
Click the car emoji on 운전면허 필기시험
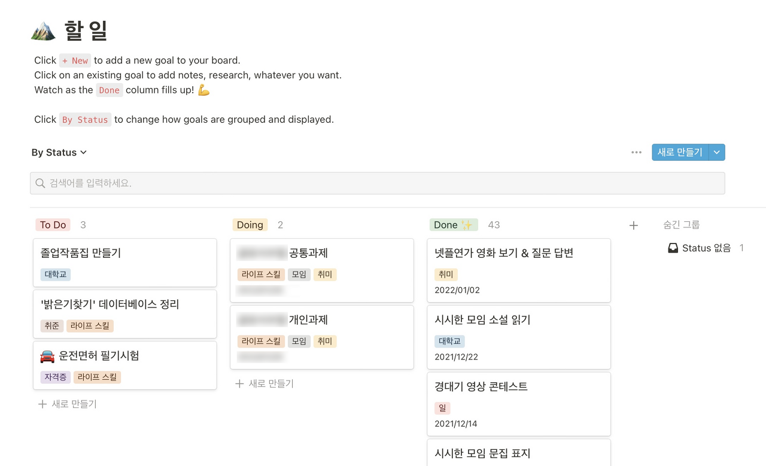tap(47, 356)
